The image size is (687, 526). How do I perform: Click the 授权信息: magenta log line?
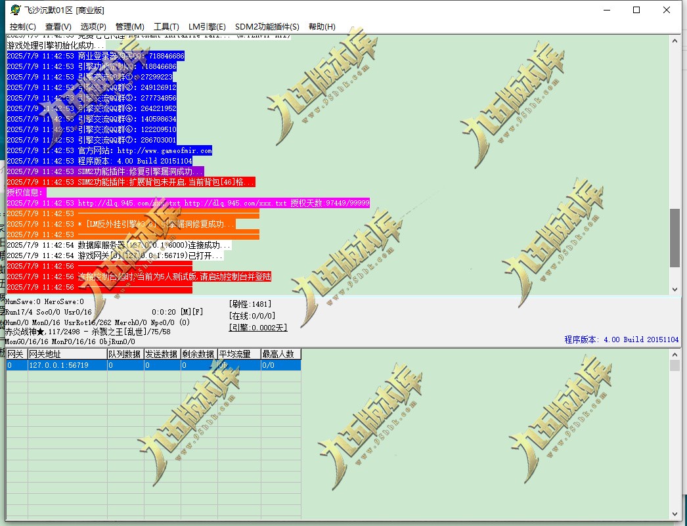[x=26, y=192]
